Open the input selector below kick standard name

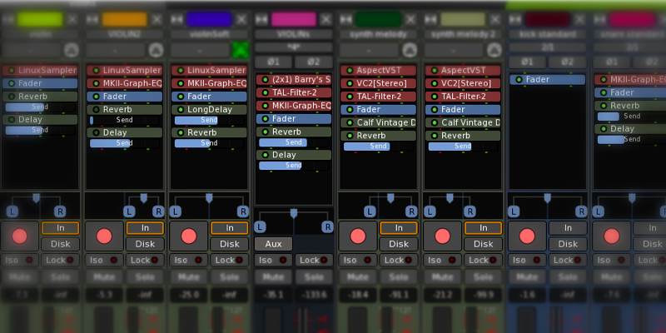(547, 47)
